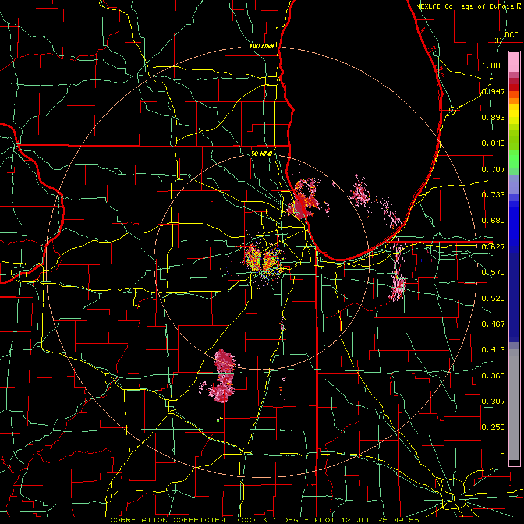Pick the light pink swatch on color bar
Screen dimensions: 524x524
click(x=514, y=62)
